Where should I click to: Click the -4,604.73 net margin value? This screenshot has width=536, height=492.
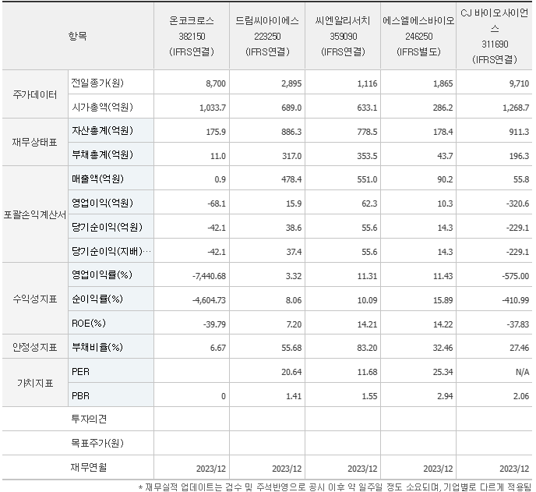tap(210, 300)
